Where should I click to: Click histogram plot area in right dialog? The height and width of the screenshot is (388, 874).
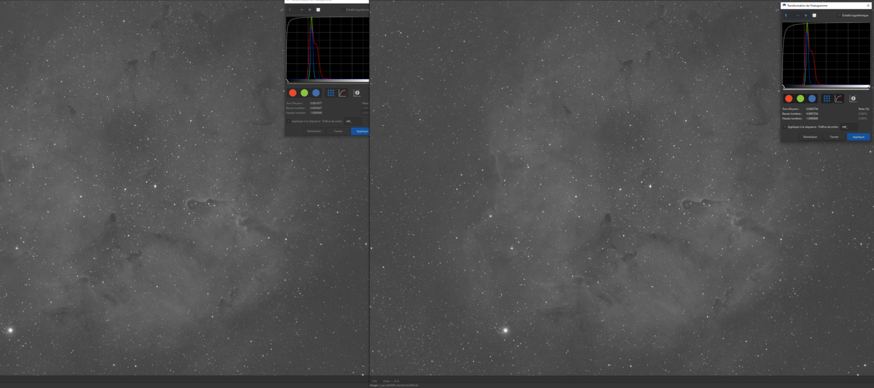point(826,54)
